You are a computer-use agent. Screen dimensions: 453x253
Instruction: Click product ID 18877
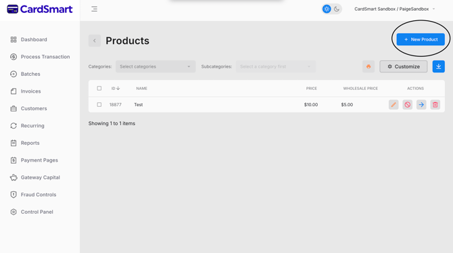115,105
